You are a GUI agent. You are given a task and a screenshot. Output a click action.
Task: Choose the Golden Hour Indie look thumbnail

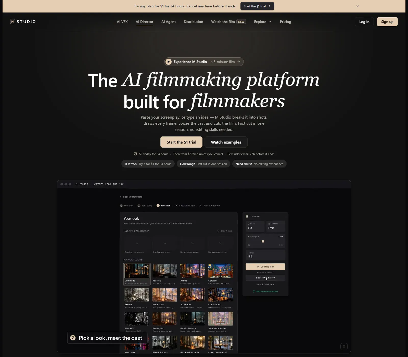tap(193, 343)
